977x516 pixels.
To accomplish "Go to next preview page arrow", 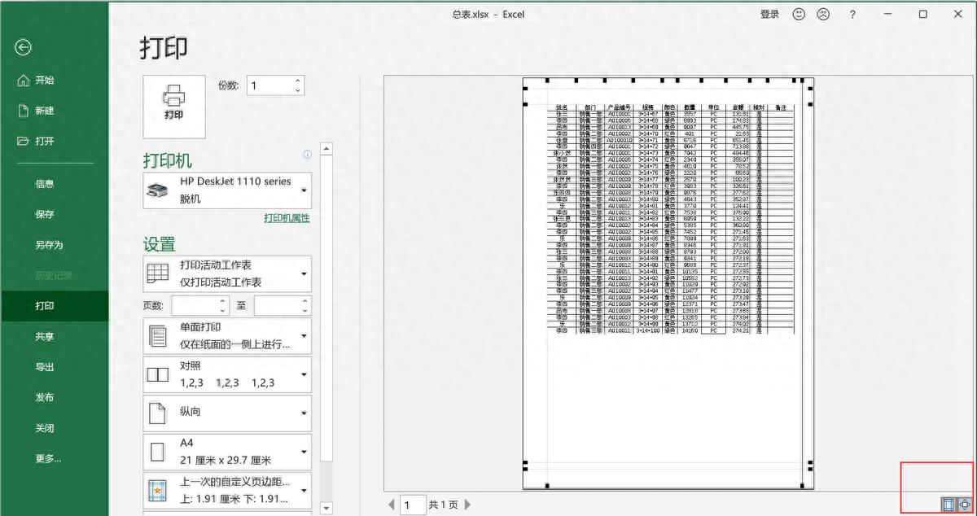I will click(468, 505).
